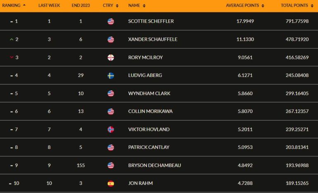Click the USA flag beside Bryson DeChambeau
The width and height of the screenshot is (318, 193).
point(111,165)
